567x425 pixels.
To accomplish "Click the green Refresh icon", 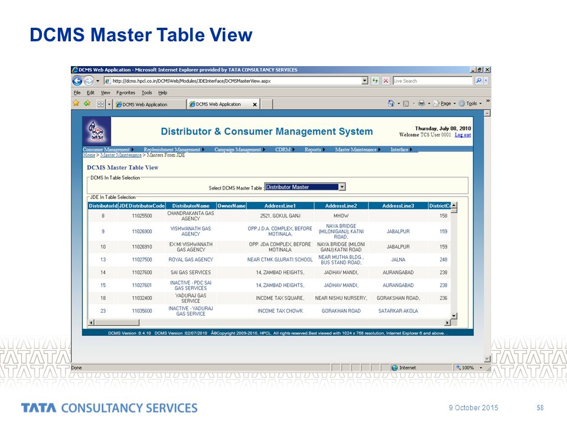I will [375, 81].
